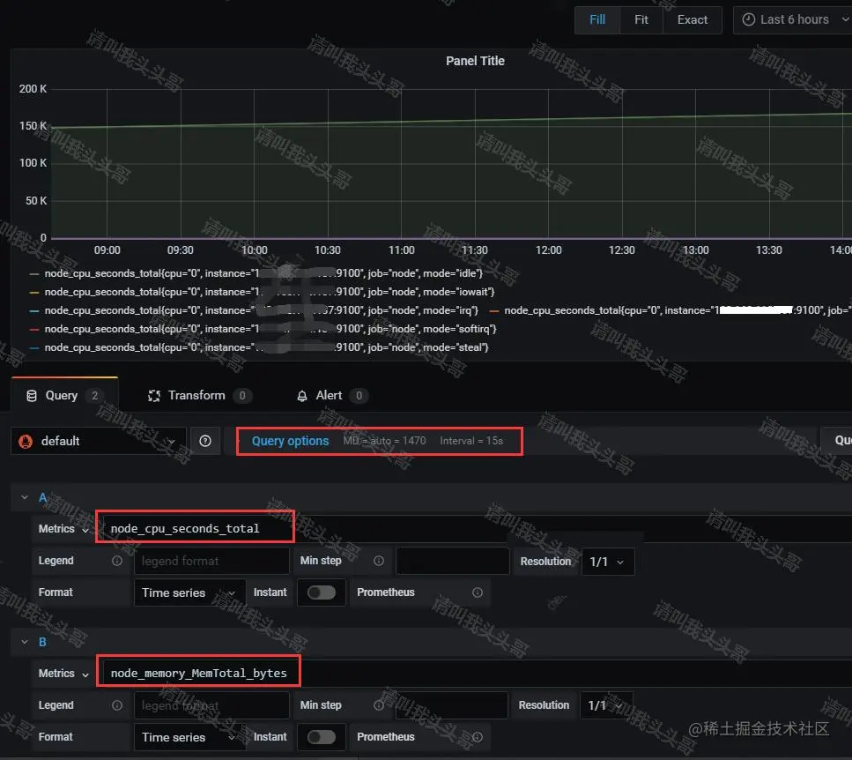Click the Legend info icon in query A
852x760 pixels.
pos(119,561)
